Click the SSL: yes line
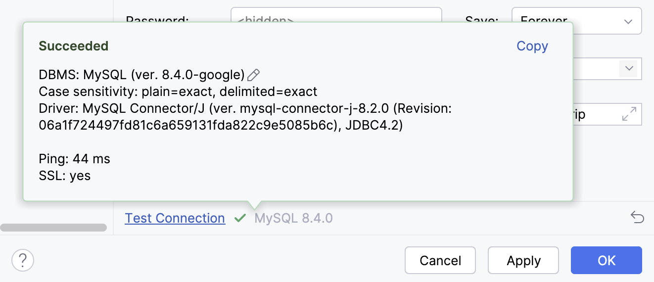The height and width of the screenshot is (282, 654). point(65,175)
